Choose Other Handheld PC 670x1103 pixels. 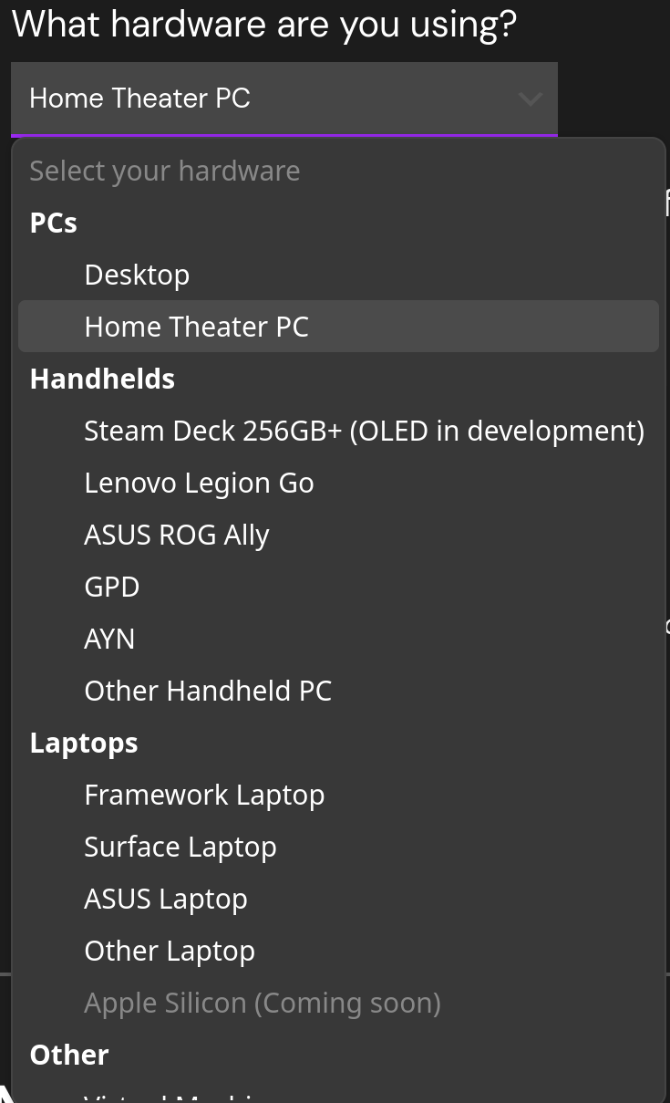point(208,691)
